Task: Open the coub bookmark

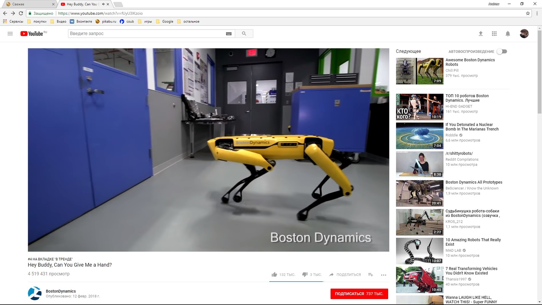Action: (x=127, y=21)
